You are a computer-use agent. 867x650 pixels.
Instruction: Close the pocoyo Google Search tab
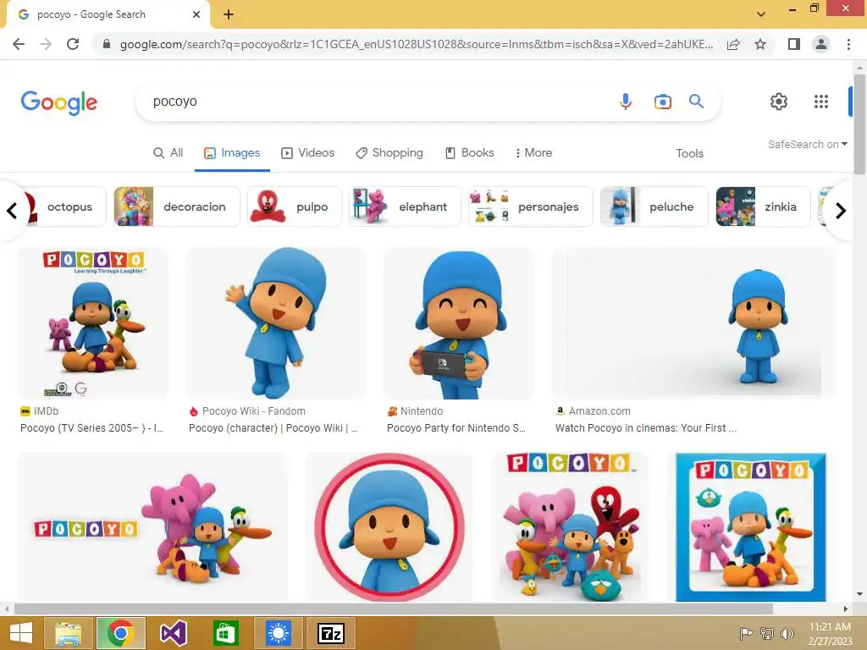(x=196, y=14)
